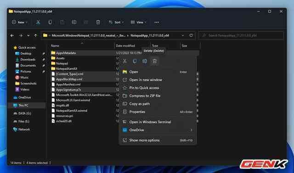Viewport: 294px width, 173px height.
Task: Select the Microsoft.UI.Xaml.winmd file
Action: tap(73, 100)
